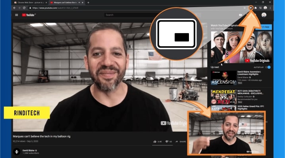Switch to the Chrome Web Store tab

coord(30,2)
